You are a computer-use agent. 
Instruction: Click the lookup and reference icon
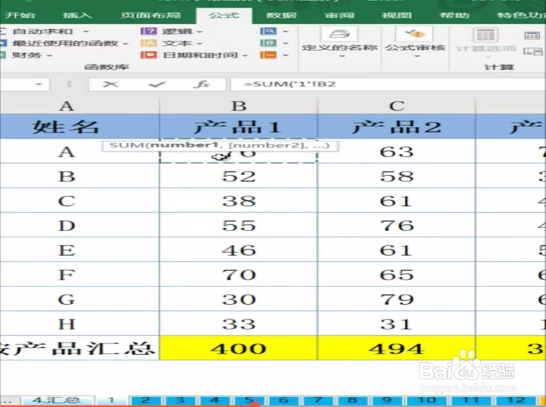(268, 31)
